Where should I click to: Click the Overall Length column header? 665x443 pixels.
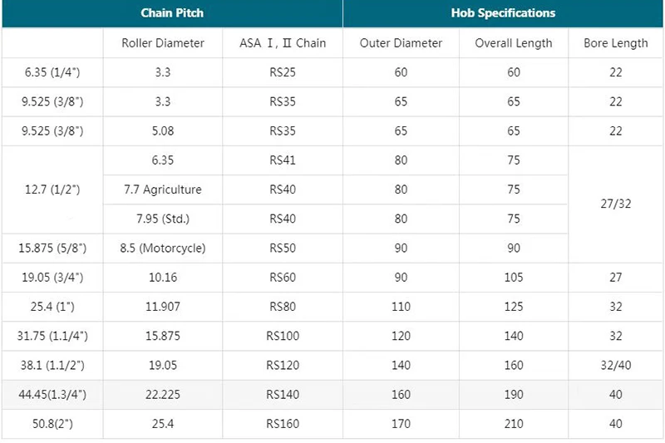click(x=514, y=43)
